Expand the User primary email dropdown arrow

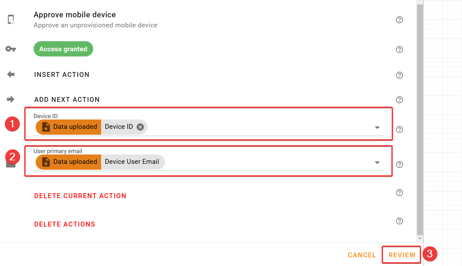pyautogui.click(x=377, y=163)
